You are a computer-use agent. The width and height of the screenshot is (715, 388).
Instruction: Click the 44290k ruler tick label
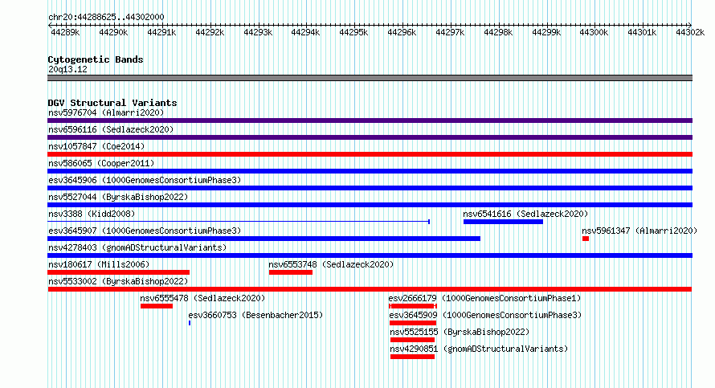pos(113,32)
